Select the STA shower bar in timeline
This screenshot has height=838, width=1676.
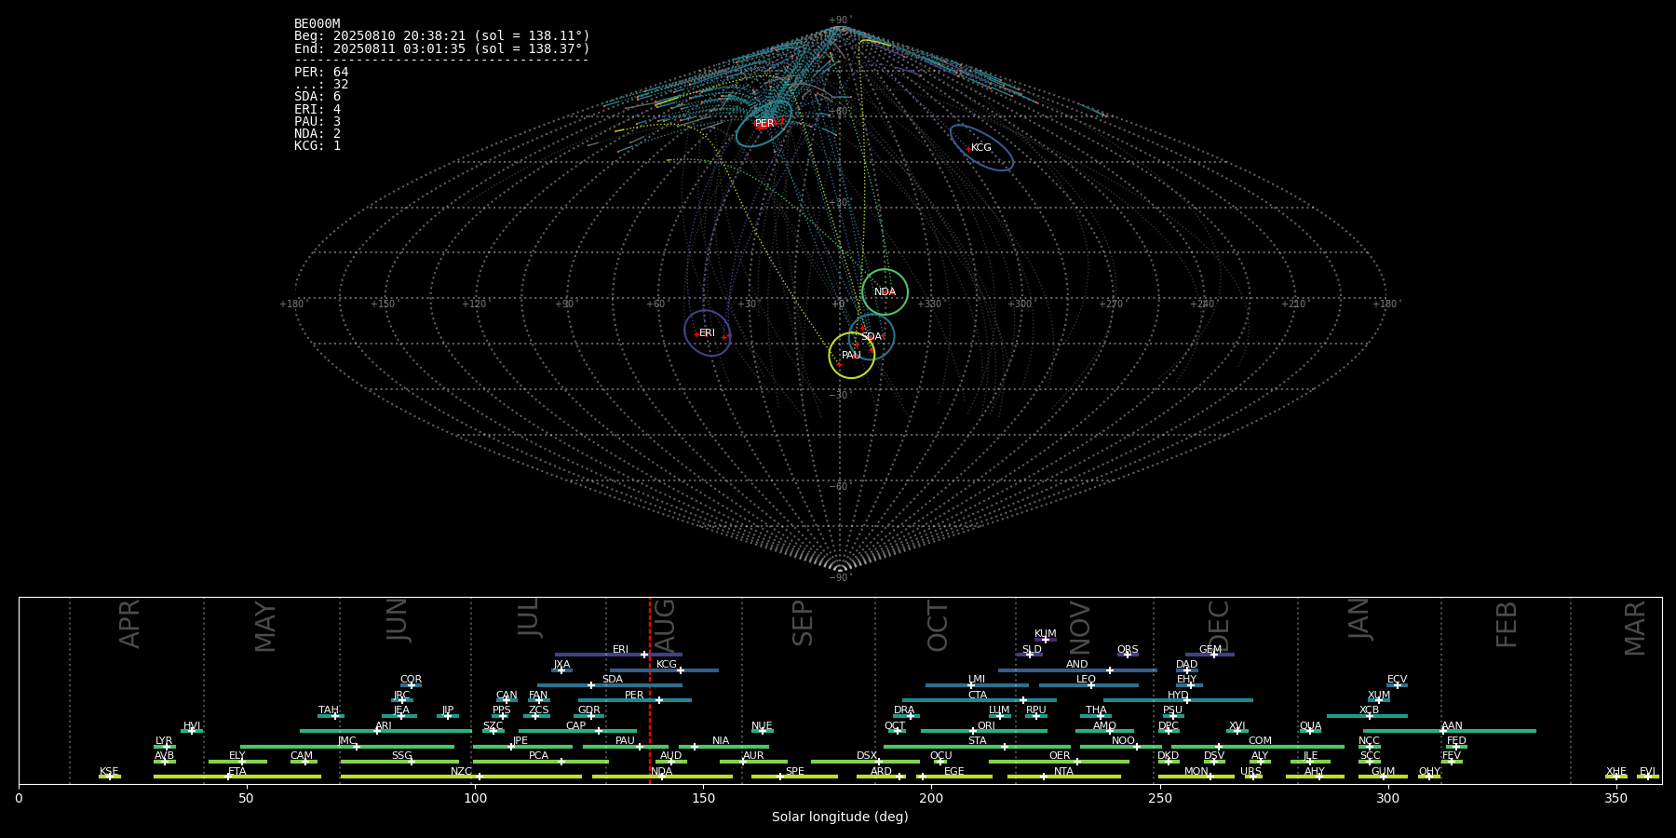click(977, 746)
